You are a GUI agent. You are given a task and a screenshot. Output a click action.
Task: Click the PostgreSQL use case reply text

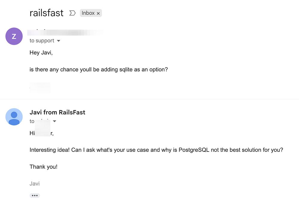[x=156, y=150]
